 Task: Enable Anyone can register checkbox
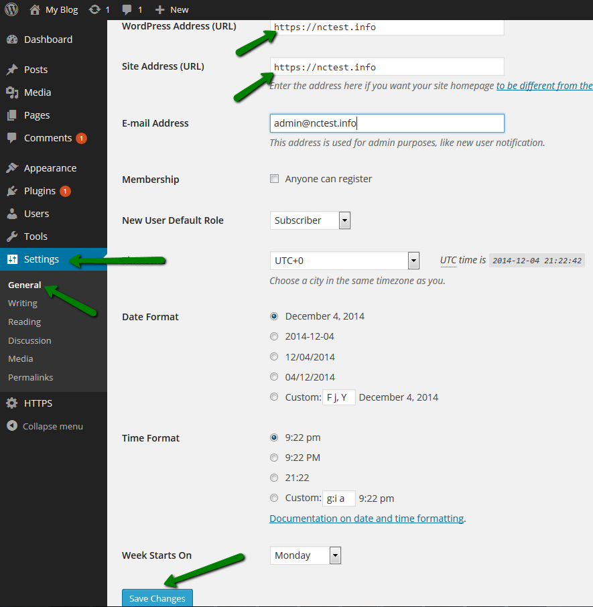[x=274, y=178]
